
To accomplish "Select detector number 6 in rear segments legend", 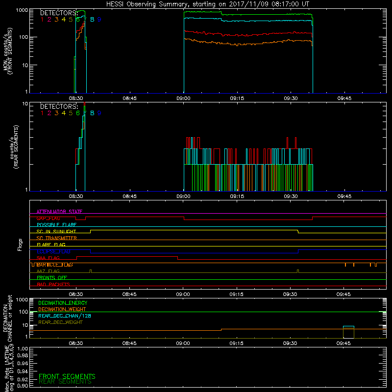I will 78,113.
